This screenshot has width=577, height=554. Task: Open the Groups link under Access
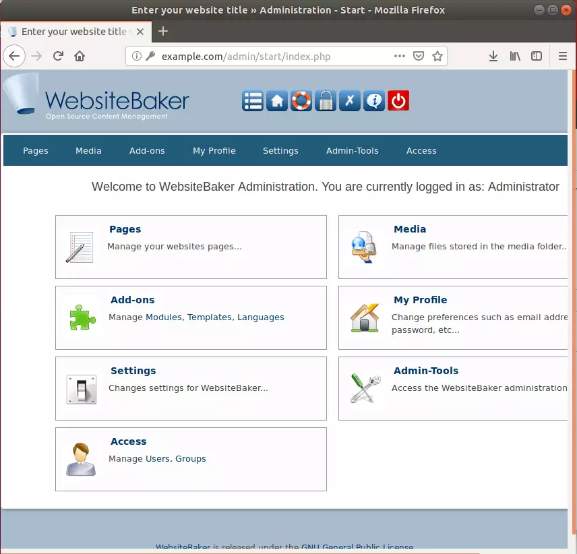coord(191,459)
